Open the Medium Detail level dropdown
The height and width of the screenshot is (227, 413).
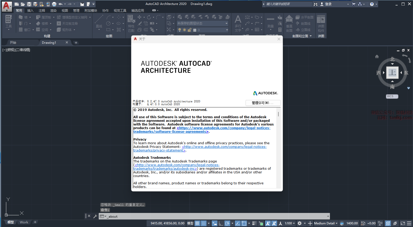326,223
